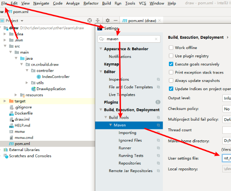Toggle Always update snapshots checkbox
Screen dimensions: 231x191
(x=171, y=81)
